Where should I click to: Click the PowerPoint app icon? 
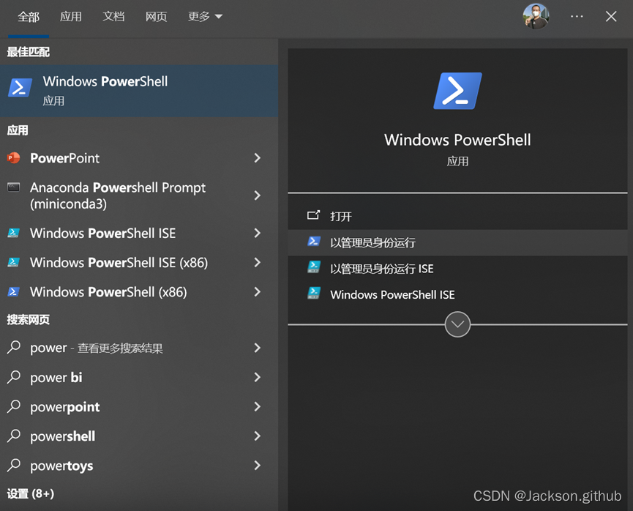[14, 157]
